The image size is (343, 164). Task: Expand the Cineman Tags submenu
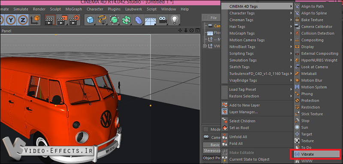point(257,20)
